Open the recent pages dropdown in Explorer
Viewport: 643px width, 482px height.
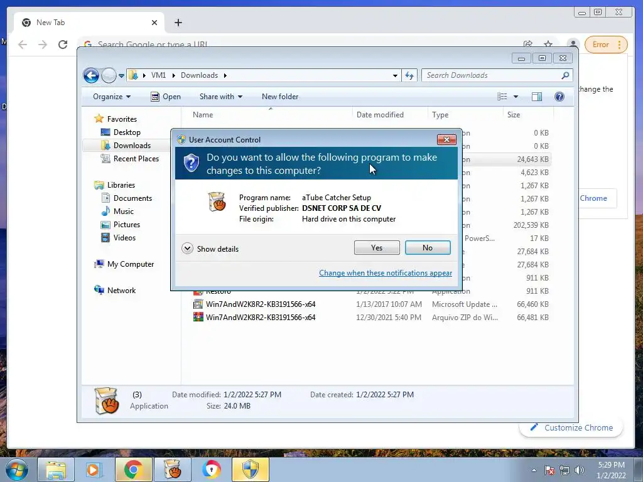(121, 76)
